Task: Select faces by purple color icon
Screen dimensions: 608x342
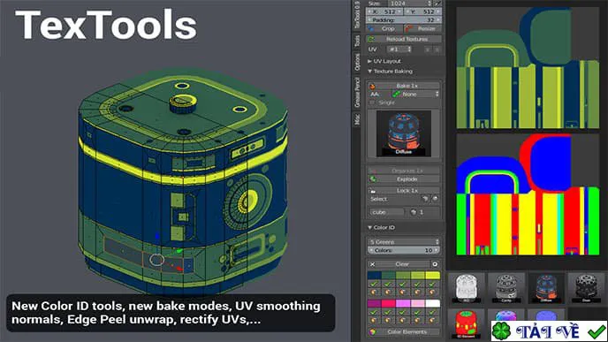Action: (374, 320)
